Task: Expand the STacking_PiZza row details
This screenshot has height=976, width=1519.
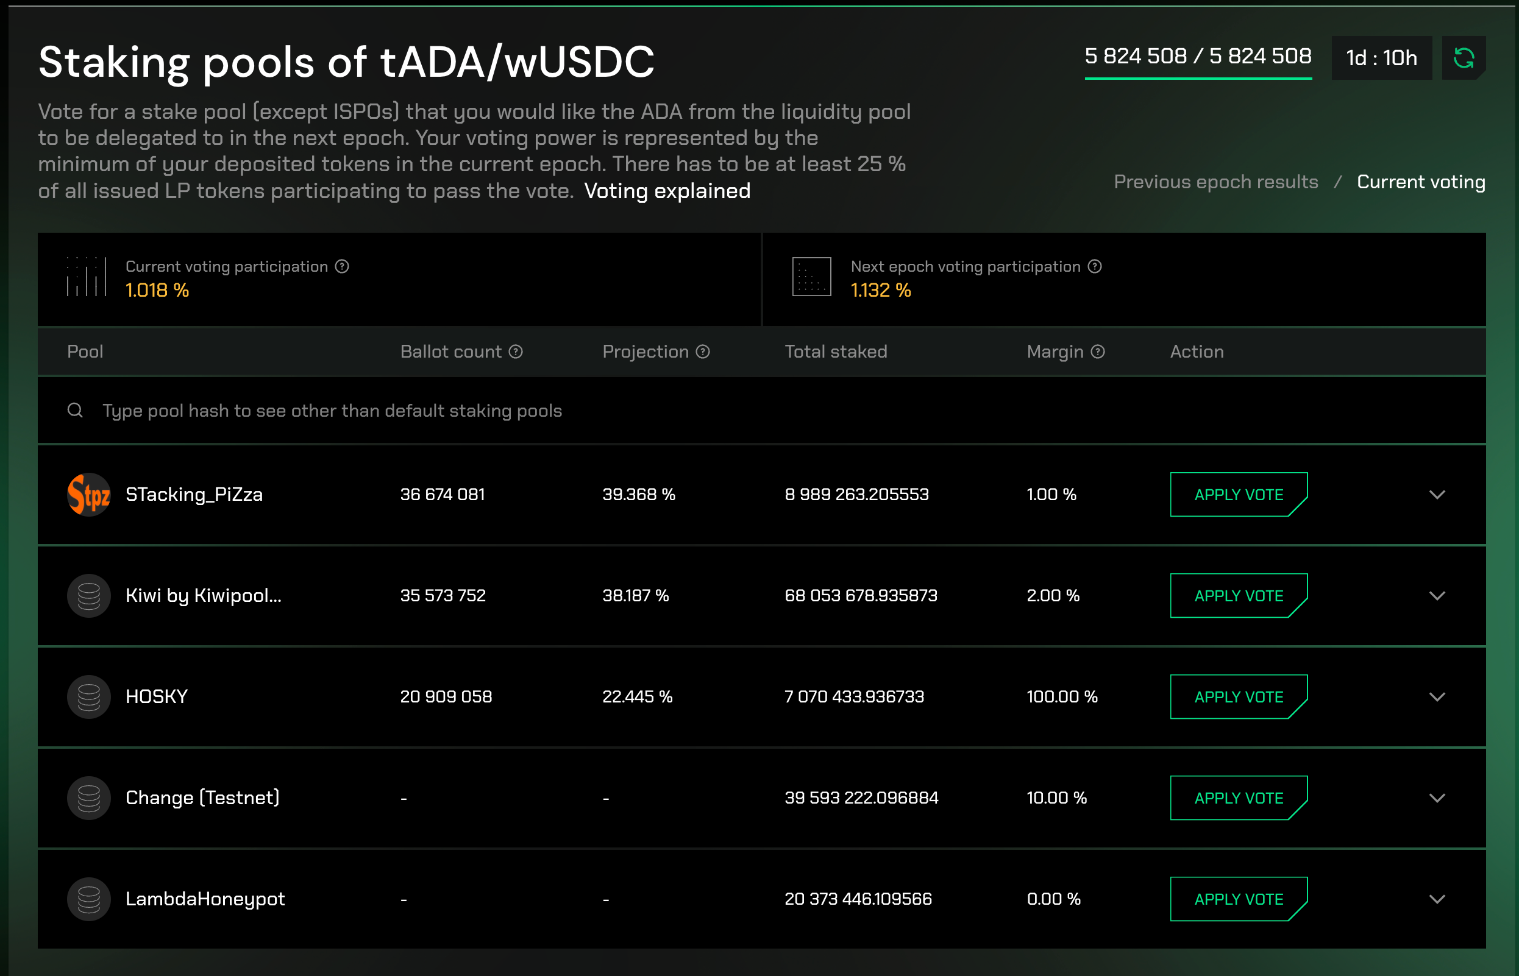Action: point(1437,494)
